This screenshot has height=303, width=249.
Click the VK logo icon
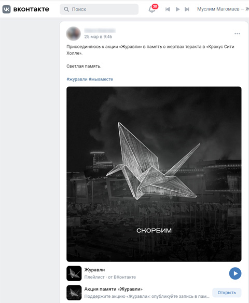[x=6, y=9]
